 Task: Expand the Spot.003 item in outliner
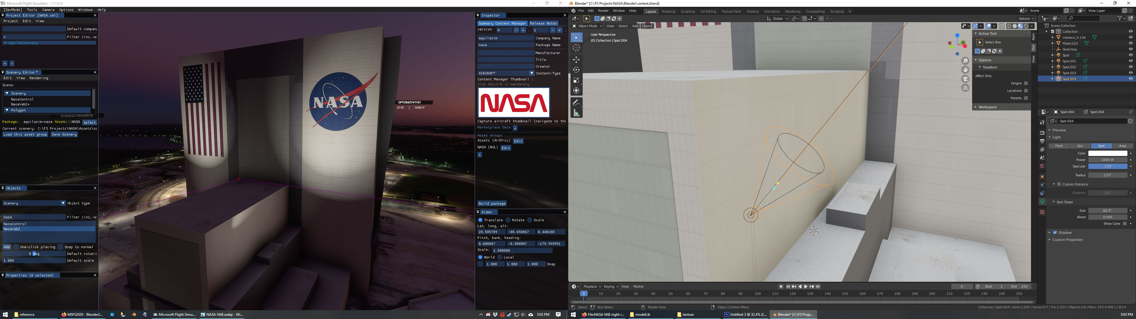pos(1053,73)
